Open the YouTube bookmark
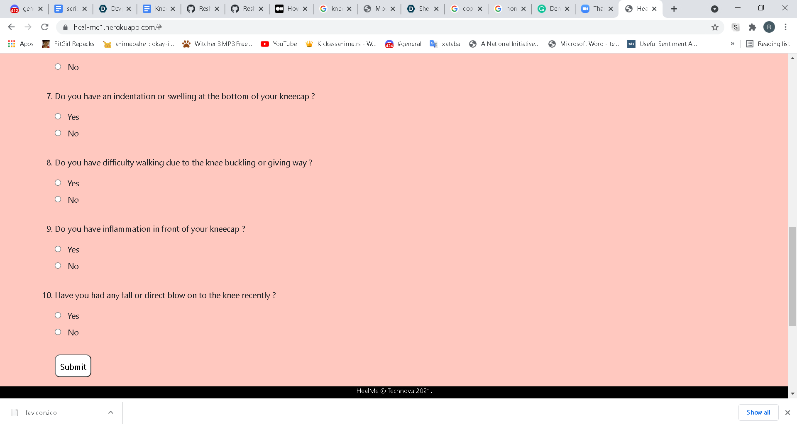 (279, 44)
